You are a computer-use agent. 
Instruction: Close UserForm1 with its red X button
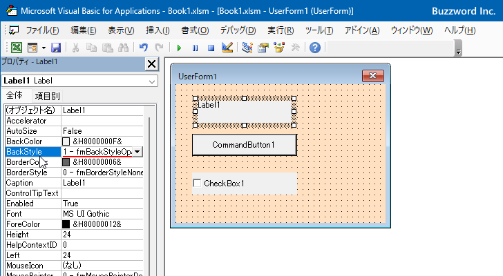pos(373,76)
